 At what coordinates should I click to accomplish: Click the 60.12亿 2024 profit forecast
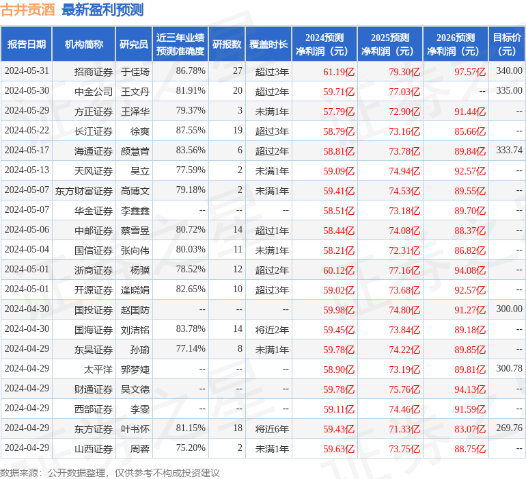(339, 270)
